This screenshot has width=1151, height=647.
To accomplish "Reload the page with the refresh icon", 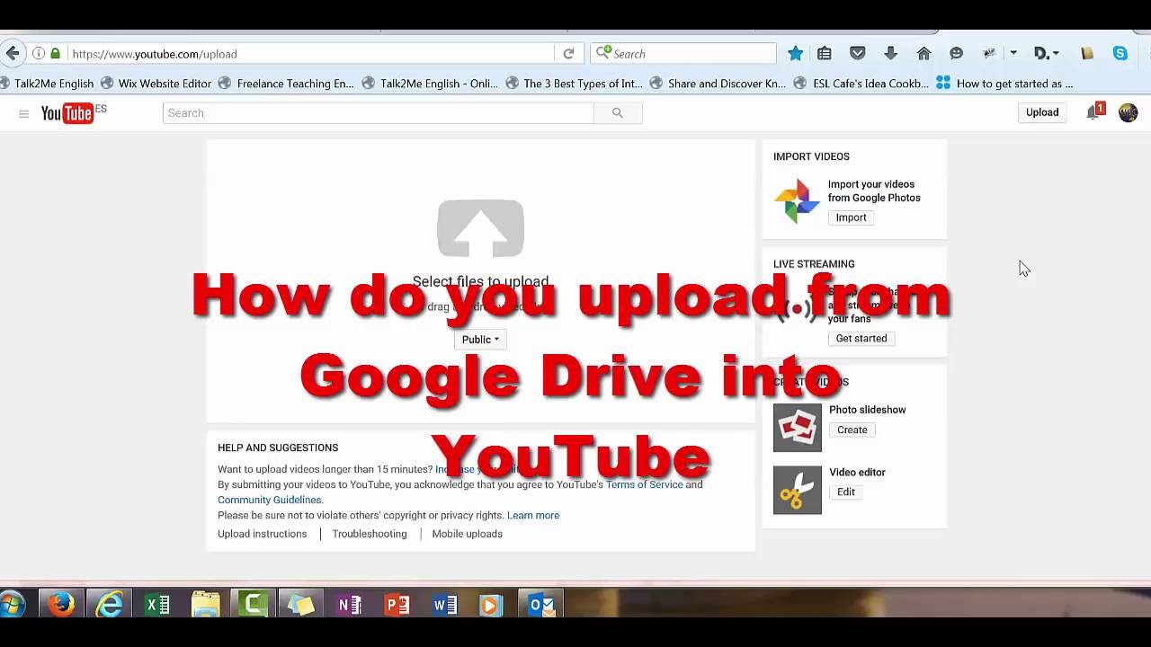I will coord(568,54).
